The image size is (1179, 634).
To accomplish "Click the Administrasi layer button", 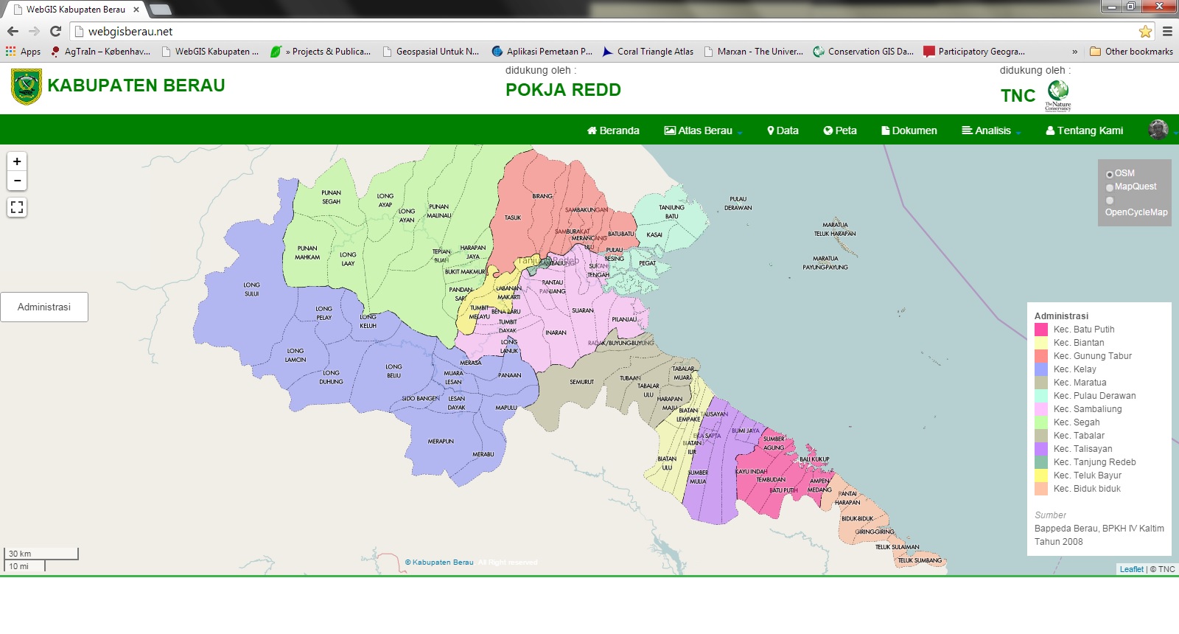I will click(44, 307).
